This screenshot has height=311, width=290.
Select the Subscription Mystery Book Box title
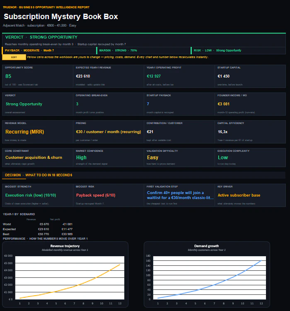point(60,17)
